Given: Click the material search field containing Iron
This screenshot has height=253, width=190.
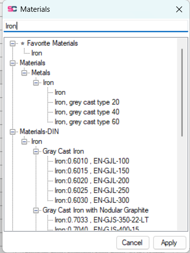Looking at the screenshot, I should tap(96, 26).
